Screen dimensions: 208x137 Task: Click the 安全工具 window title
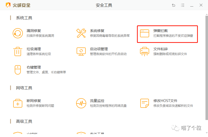(104, 5)
